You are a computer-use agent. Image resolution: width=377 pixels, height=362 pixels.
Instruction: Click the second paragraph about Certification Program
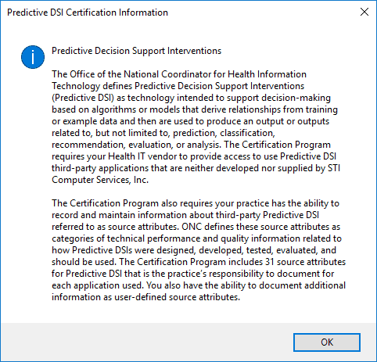point(199,250)
